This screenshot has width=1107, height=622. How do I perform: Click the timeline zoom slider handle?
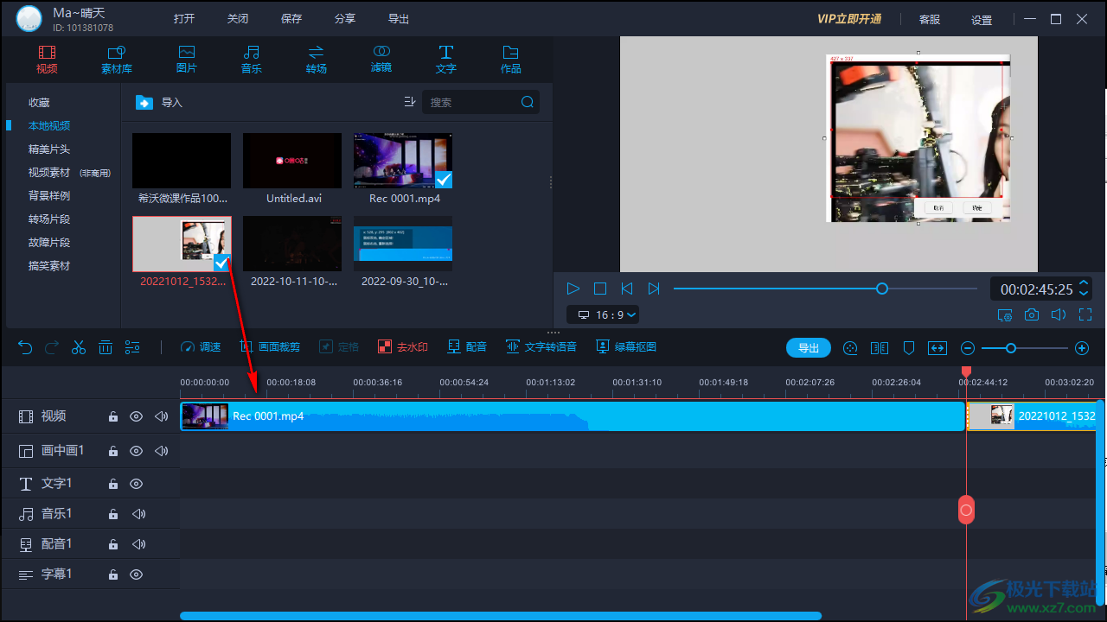click(x=1010, y=348)
